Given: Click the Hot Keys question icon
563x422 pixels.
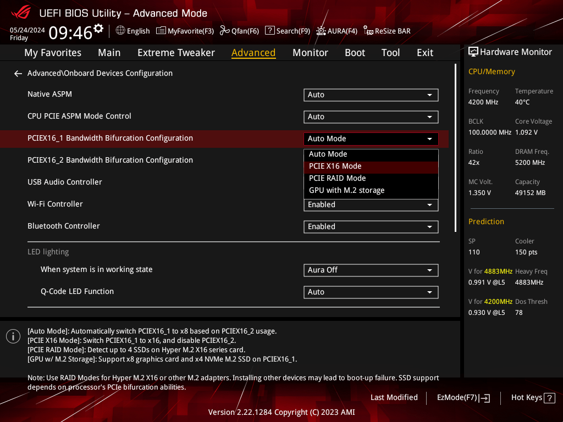Looking at the screenshot, I should click(x=549, y=398).
